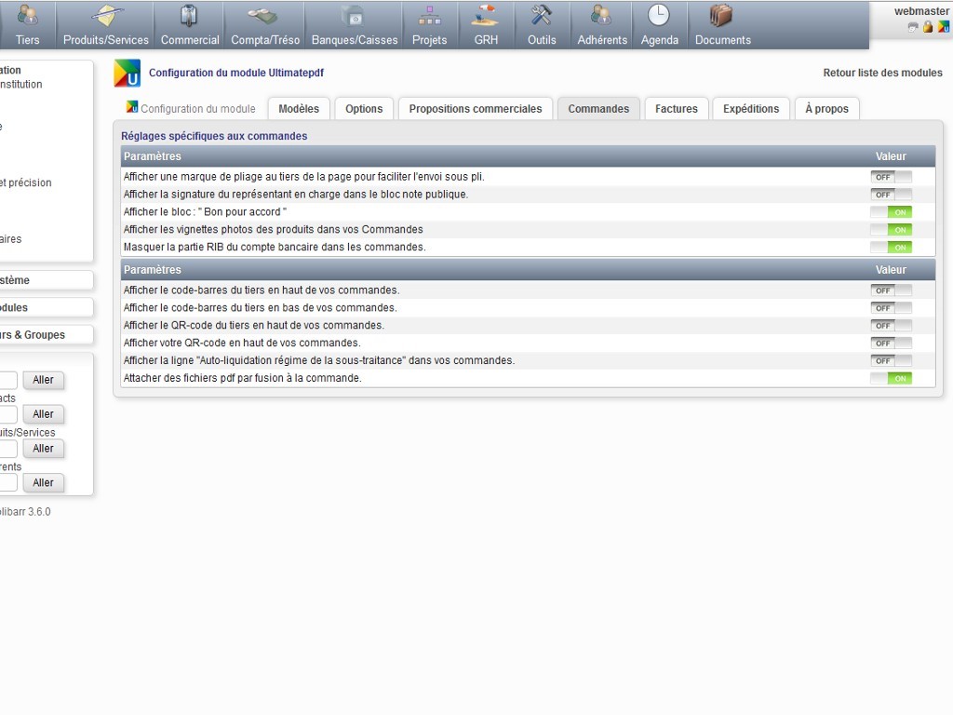Click the small icon before 'Configuration du module'
The height and width of the screenshot is (715, 953).
point(131,106)
